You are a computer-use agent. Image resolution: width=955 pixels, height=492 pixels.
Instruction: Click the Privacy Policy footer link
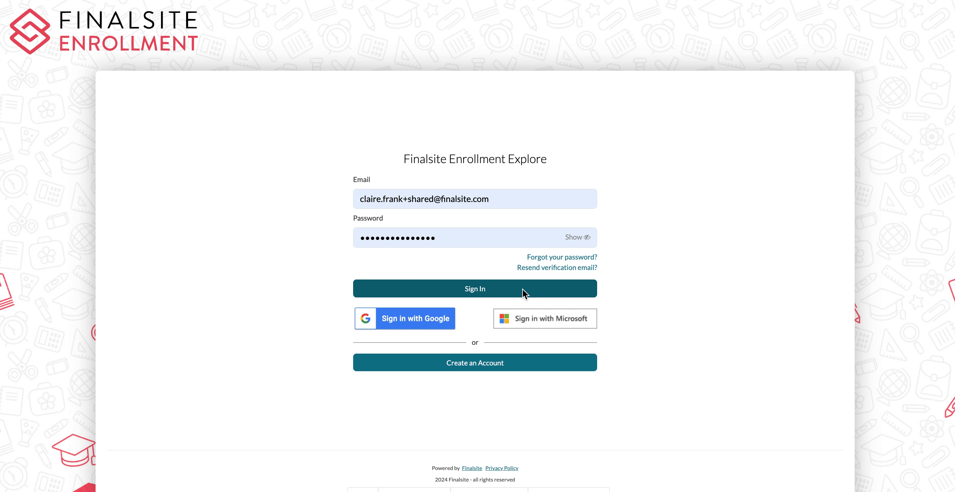[x=501, y=468]
